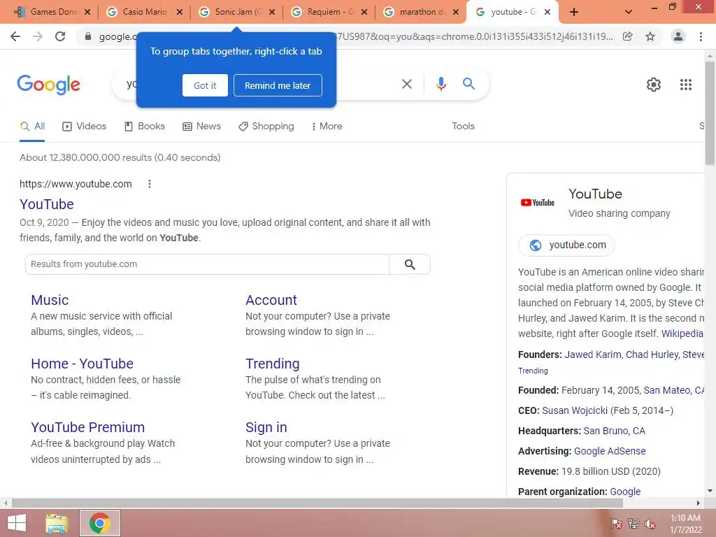Submit search with the magnifier icon
716x537 pixels.
click(x=468, y=84)
